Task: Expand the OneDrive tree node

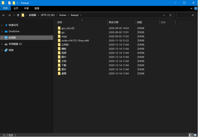Action: click(x=2, y=31)
